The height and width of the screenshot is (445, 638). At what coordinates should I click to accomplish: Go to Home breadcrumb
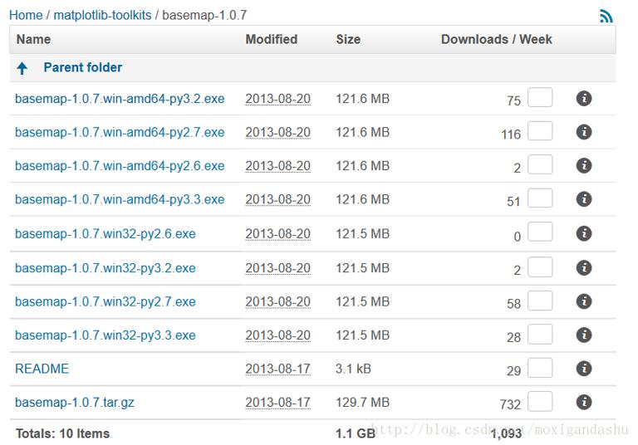(26, 16)
